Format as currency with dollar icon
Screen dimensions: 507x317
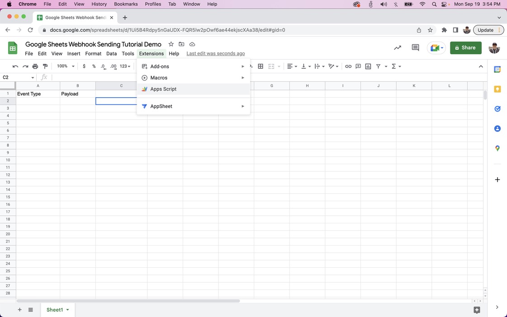pos(84,66)
